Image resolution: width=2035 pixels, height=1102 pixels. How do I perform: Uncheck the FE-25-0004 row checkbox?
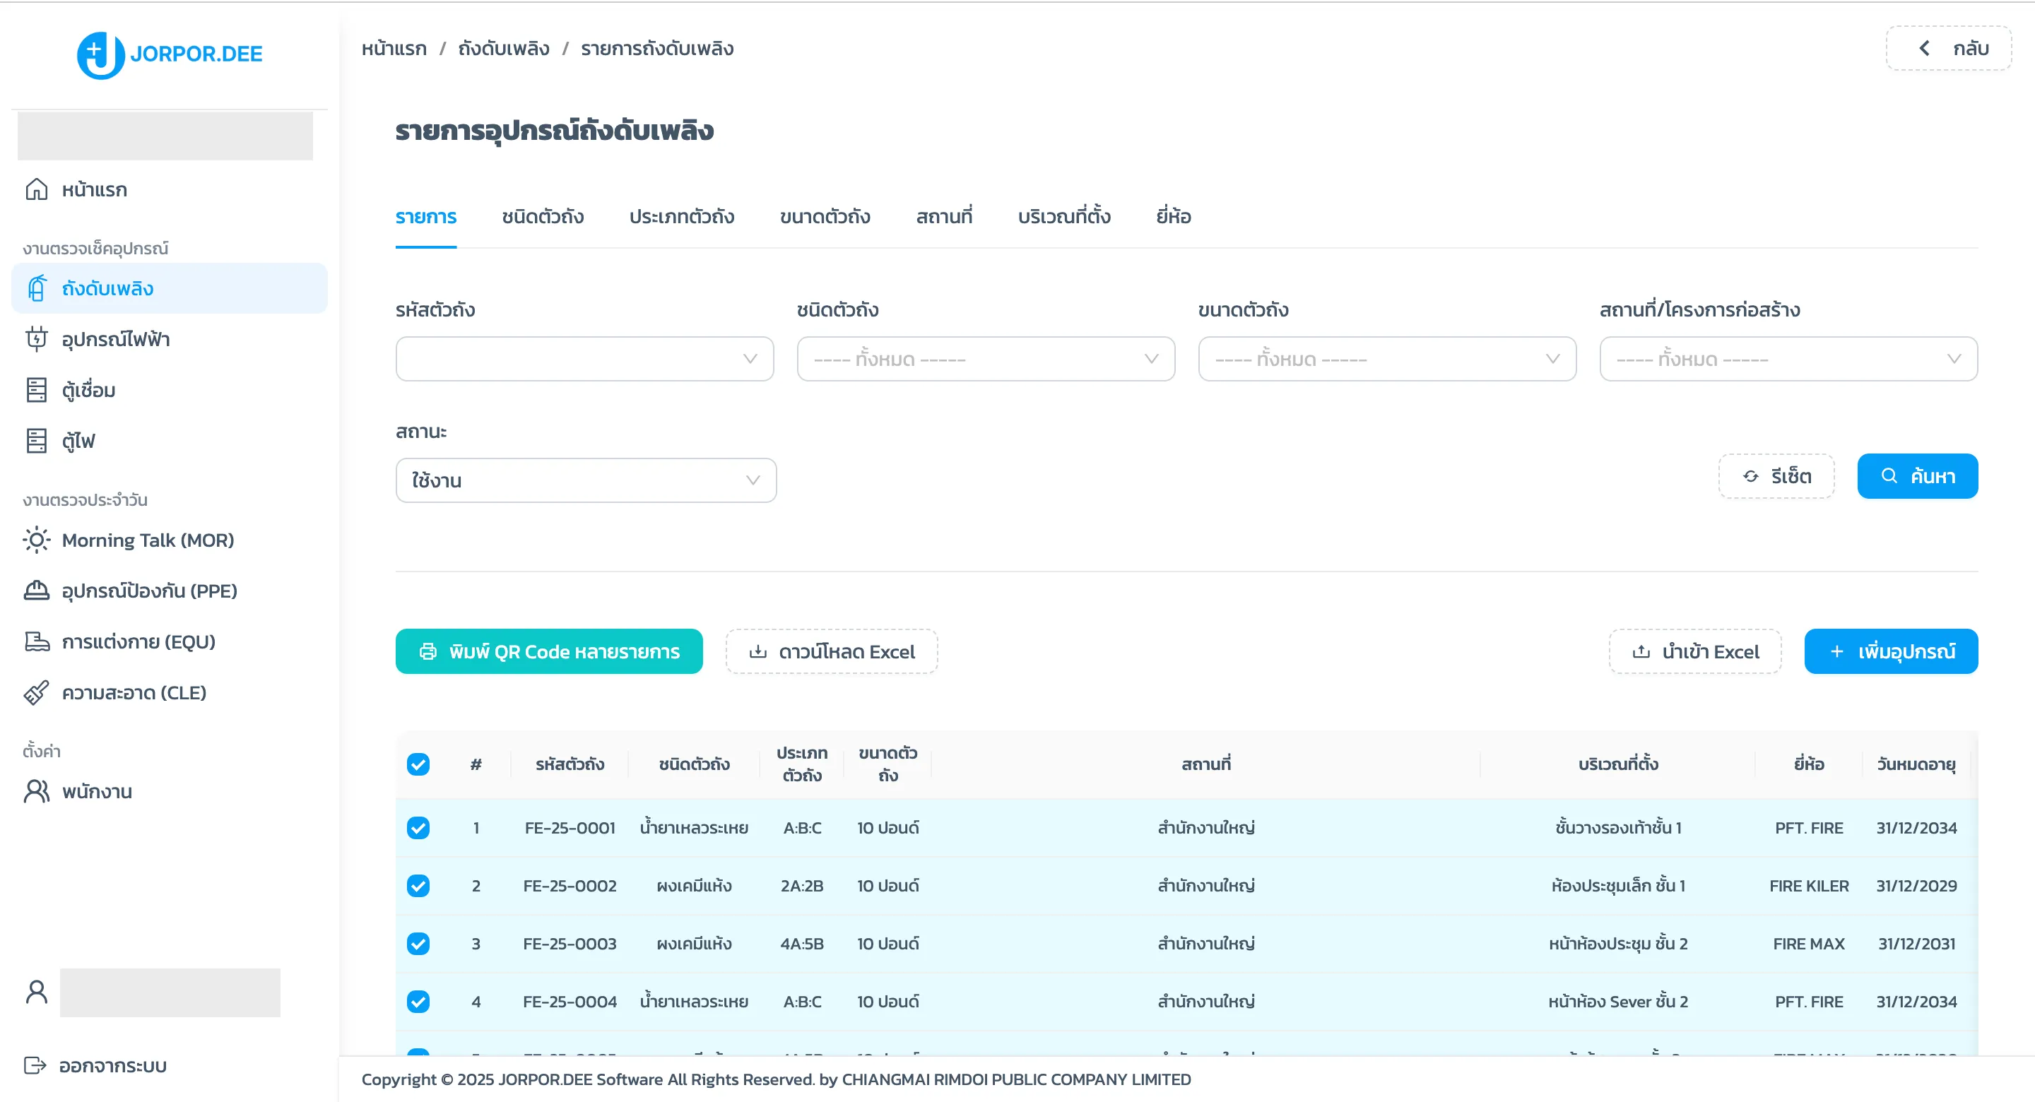(418, 1001)
